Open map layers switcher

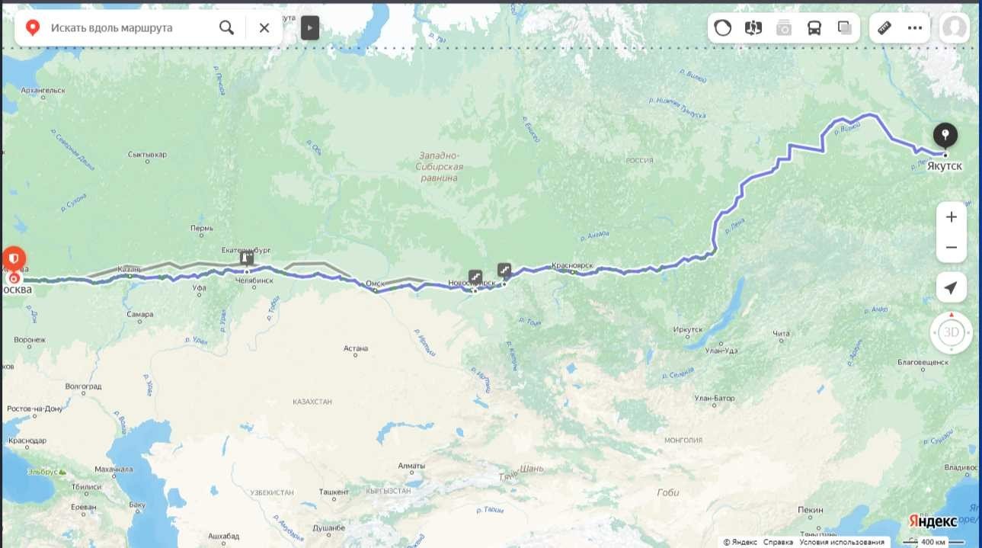click(x=844, y=28)
